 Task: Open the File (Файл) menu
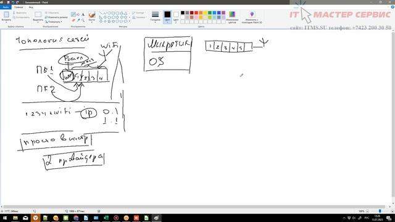(6, 7)
